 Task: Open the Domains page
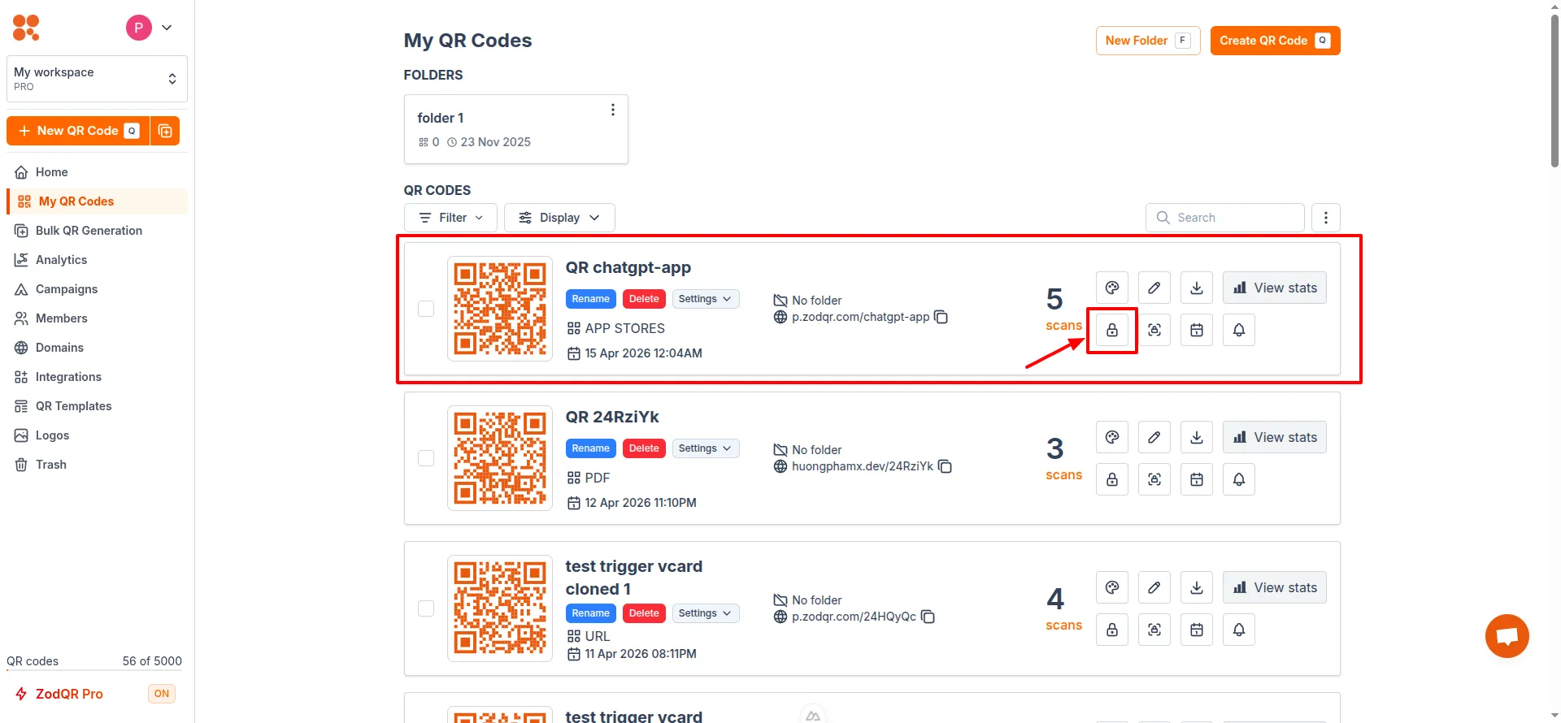point(97,348)
